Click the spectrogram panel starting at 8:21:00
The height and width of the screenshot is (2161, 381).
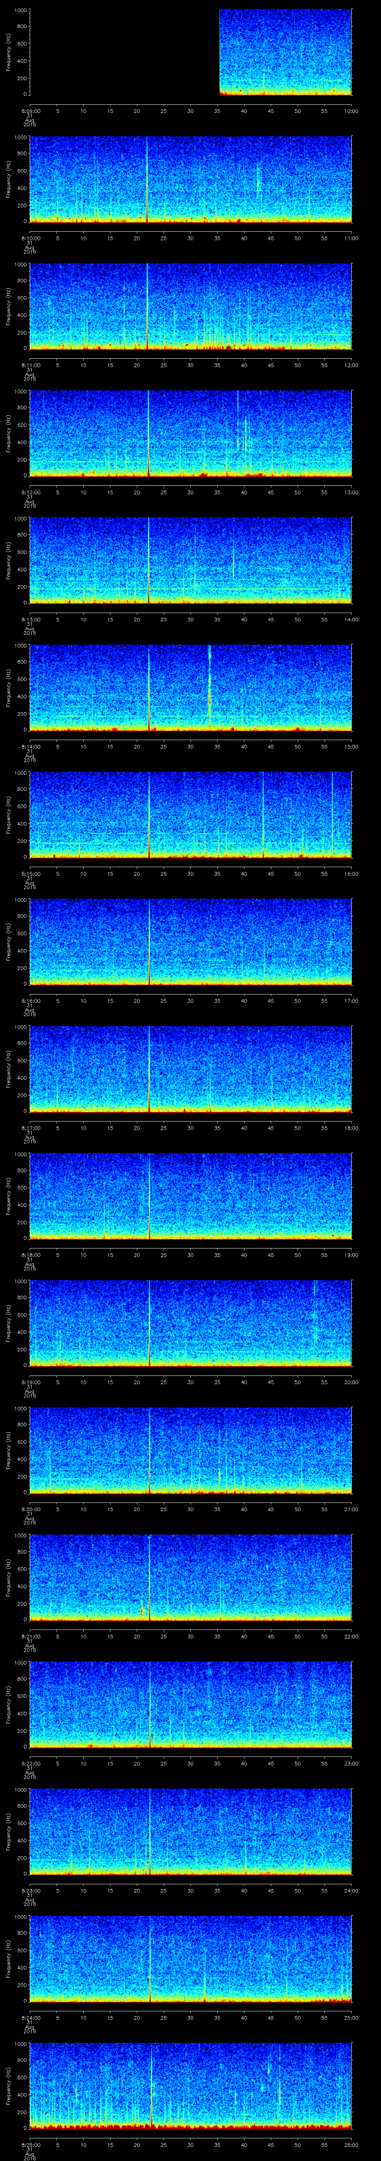[191, 1577]
